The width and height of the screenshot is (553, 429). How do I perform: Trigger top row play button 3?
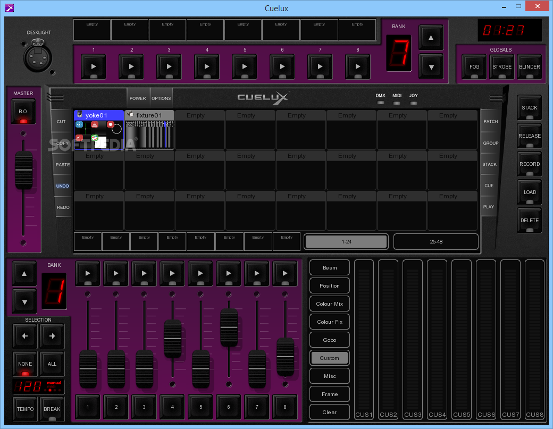pyautogui.click(x=169, y=66)
